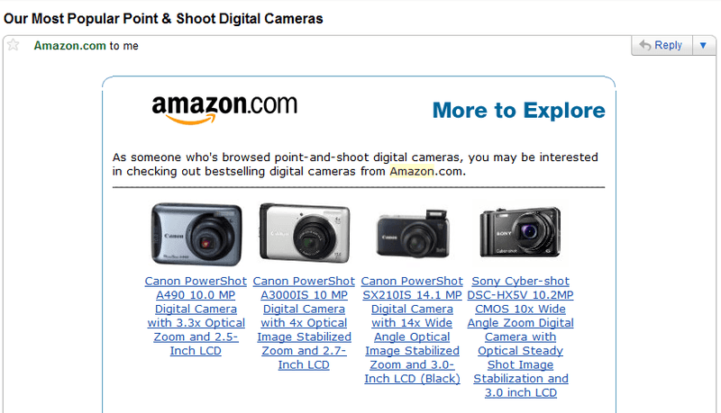Click the Reply button

662,45
